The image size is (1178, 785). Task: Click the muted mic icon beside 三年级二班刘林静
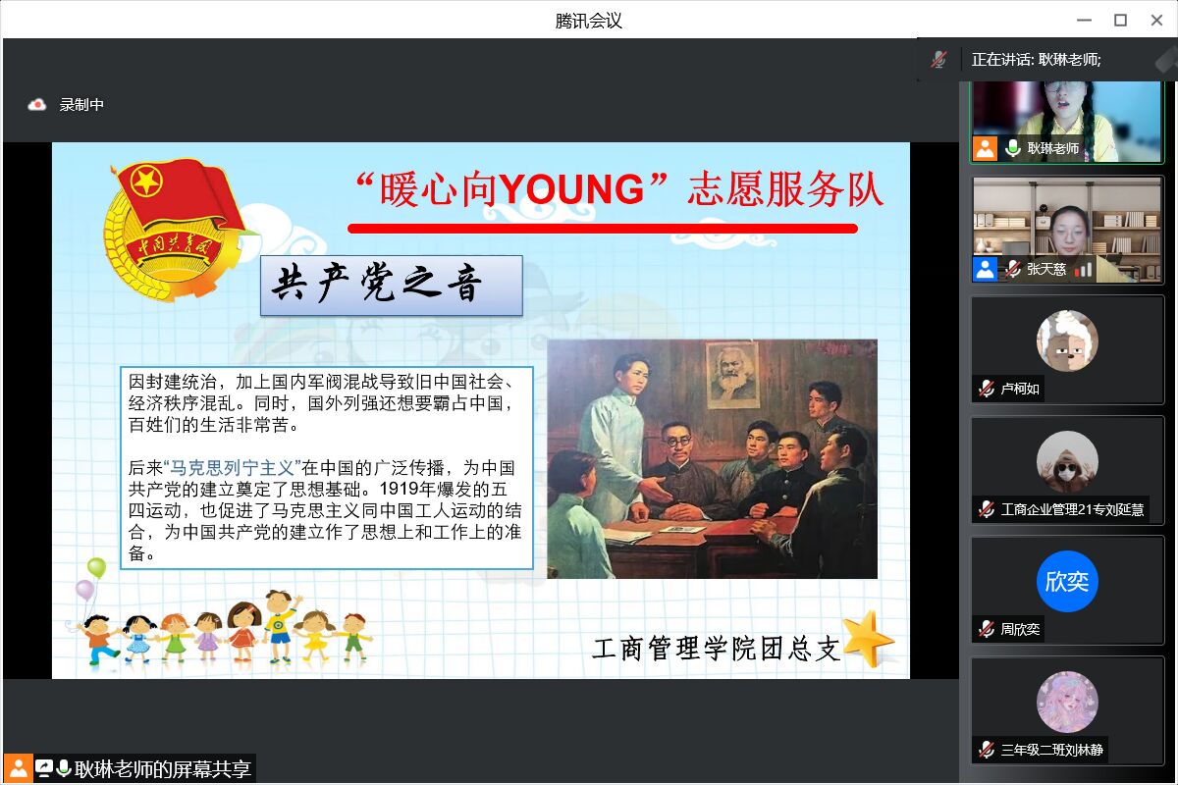pos(987,751)
